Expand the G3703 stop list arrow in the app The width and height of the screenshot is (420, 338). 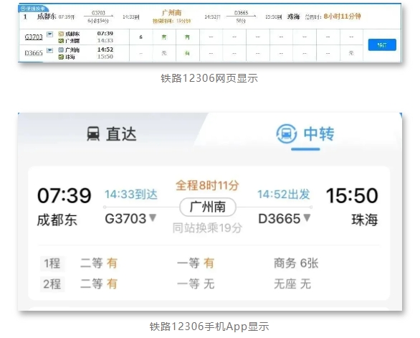tap(153, 217)
